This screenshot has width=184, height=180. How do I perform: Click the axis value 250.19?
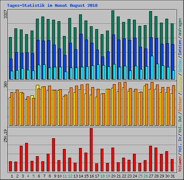[x=6, y=136]
